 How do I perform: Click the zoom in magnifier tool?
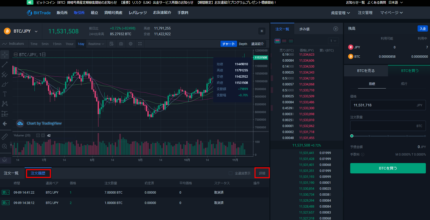[x=5, y=146]
